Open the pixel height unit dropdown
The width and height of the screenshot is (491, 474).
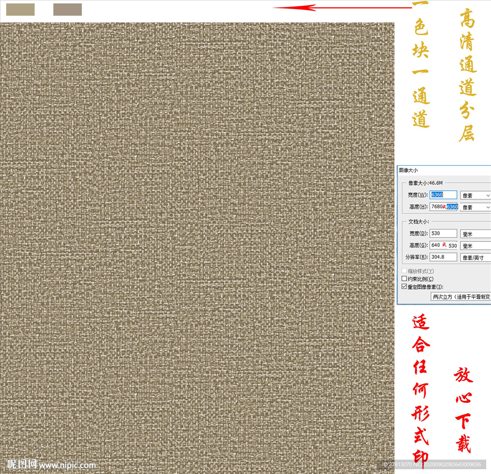tap(475, 207)
